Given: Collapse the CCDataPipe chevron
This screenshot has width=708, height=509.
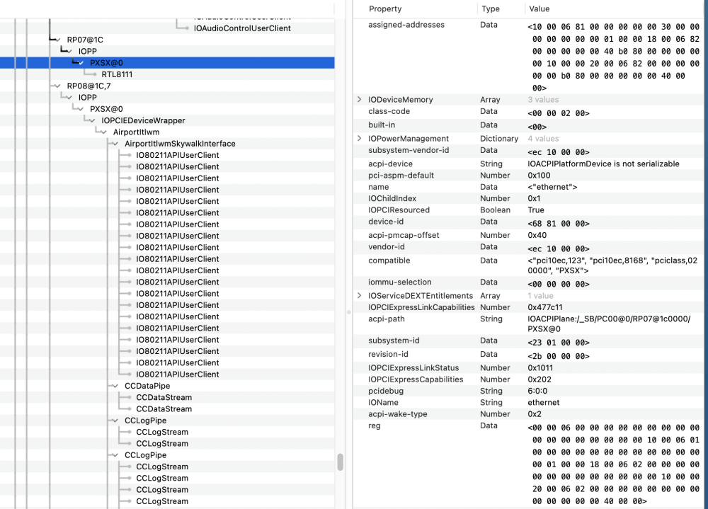Looking at the screenshot, I should pos(115,386).
